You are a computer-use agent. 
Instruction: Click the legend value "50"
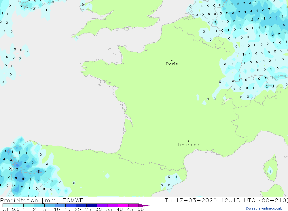[141, 209]
